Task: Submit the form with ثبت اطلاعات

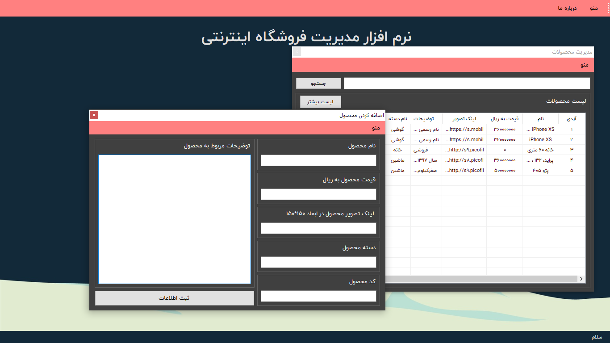Action: click(174, 298)
